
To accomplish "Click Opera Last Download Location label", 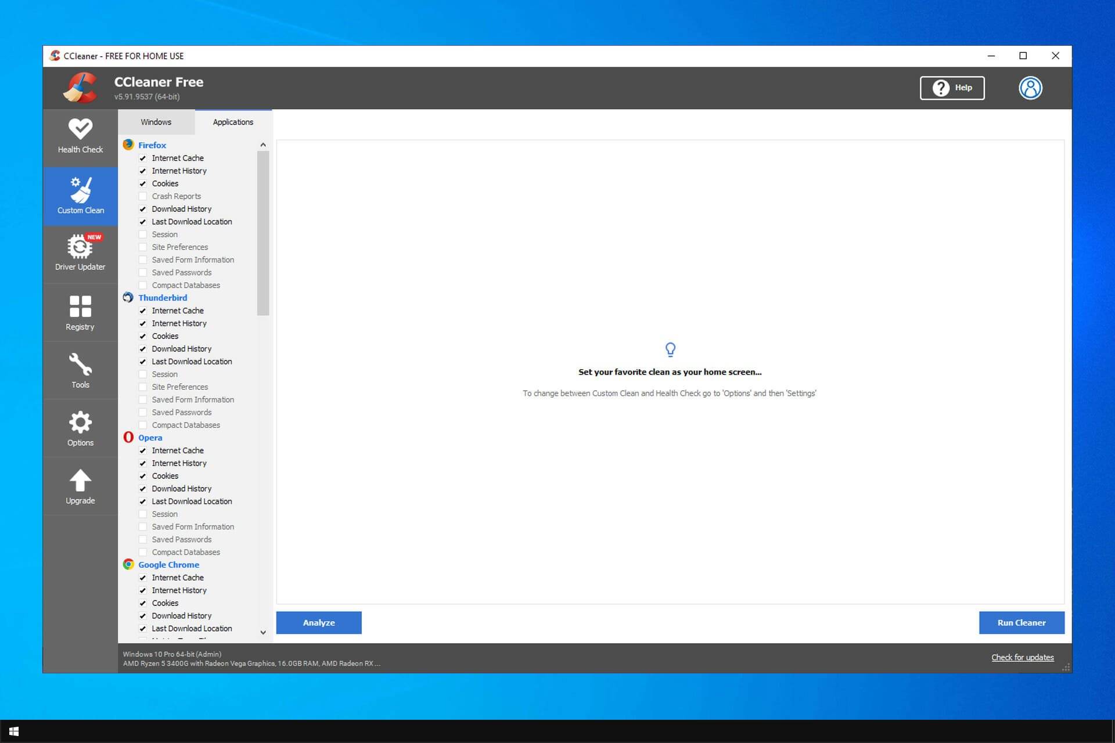I will point(192,501).
